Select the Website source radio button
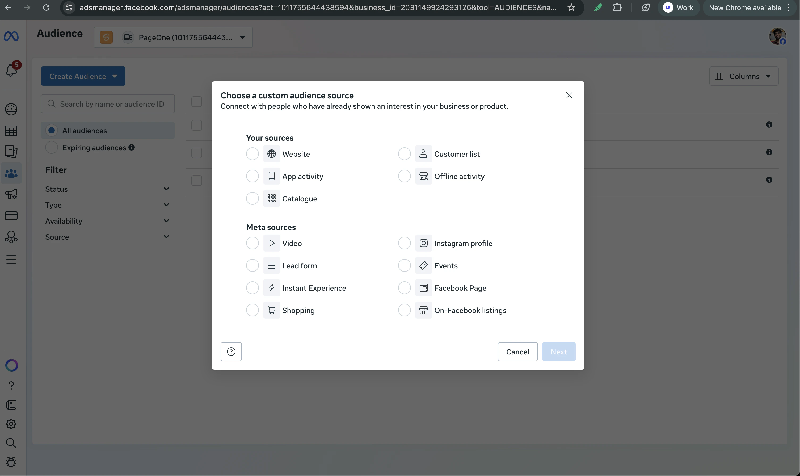 (252, 154)
